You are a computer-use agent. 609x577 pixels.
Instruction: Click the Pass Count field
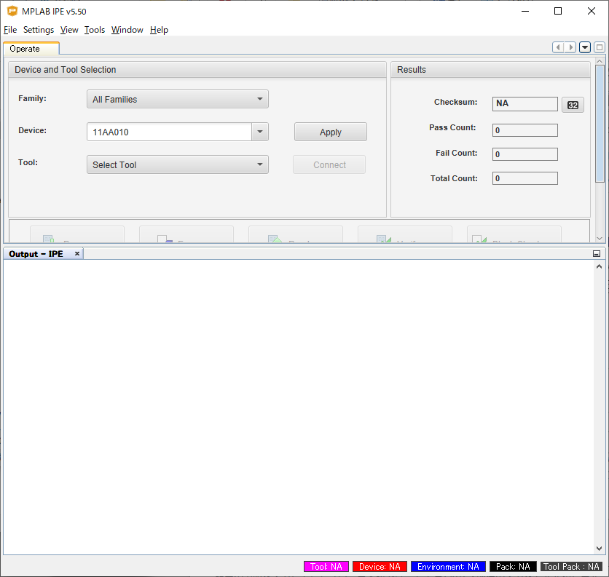tap(525, 130)
